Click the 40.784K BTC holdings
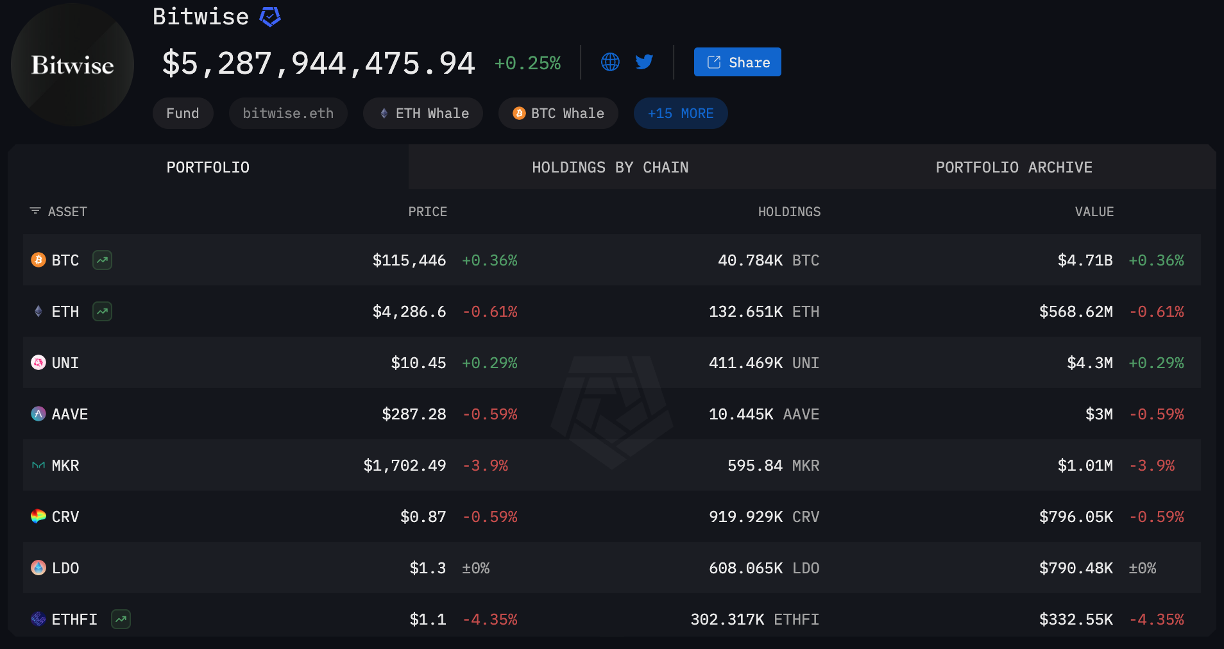The image size is (1224, 649). pyautogui.click(x=769, y=260)
